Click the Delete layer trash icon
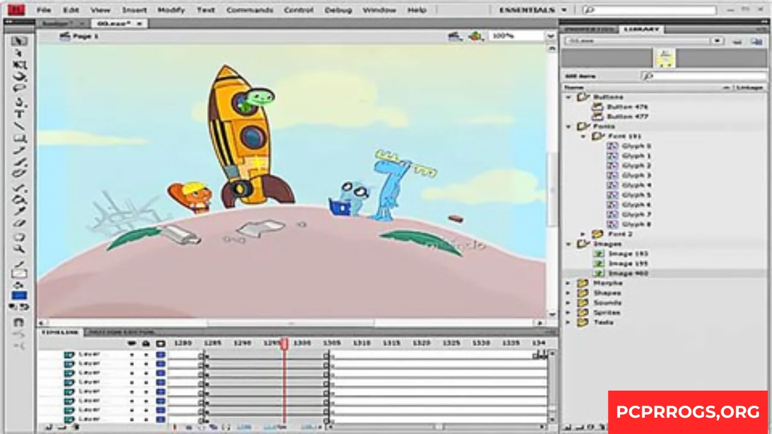Viewport: 772px width, 434px height. (x=75, y=427)
